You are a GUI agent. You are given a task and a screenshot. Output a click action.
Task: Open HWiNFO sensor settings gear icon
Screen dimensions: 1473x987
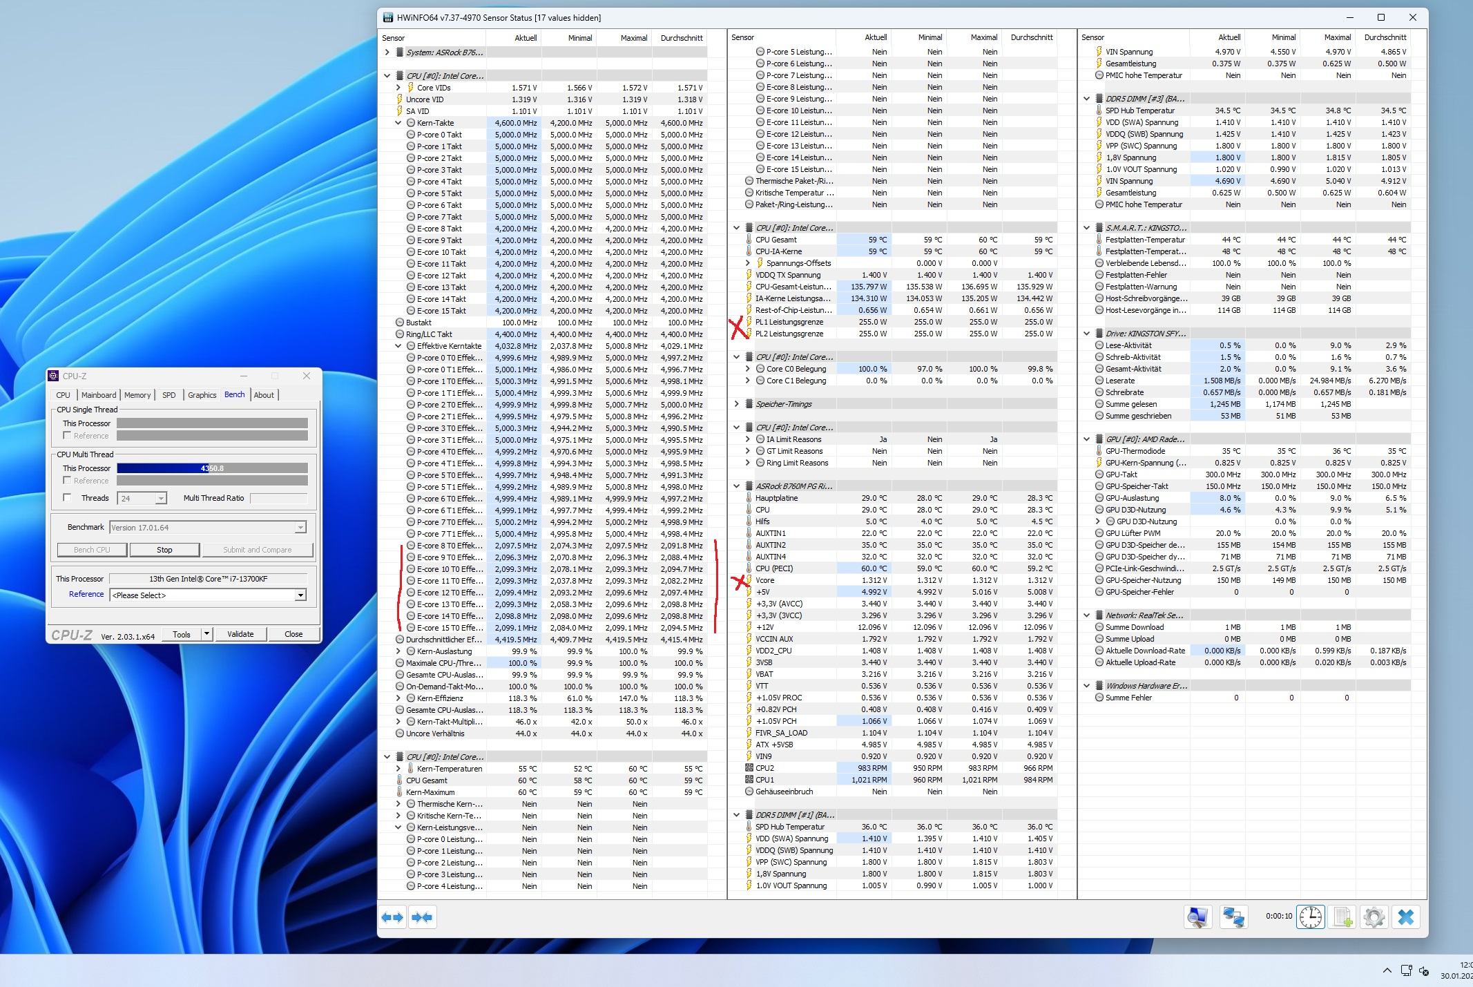tap(1374, 917)
